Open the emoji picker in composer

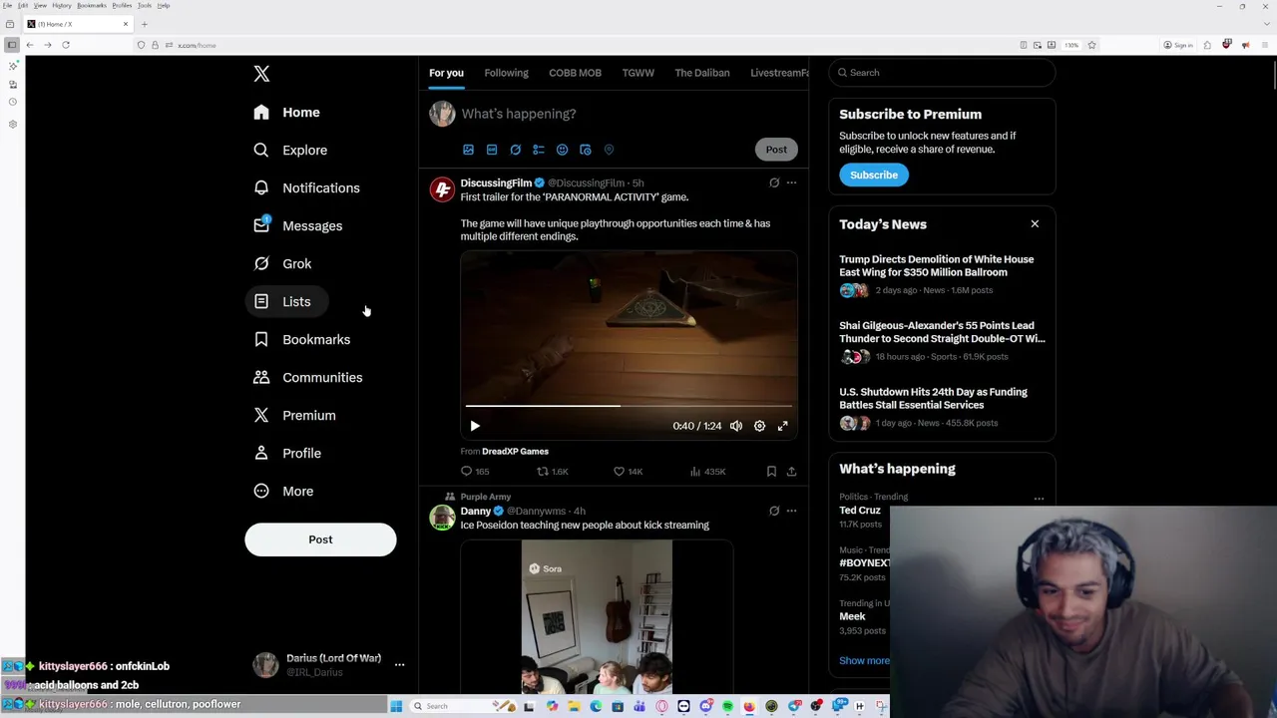pos(562,150)
